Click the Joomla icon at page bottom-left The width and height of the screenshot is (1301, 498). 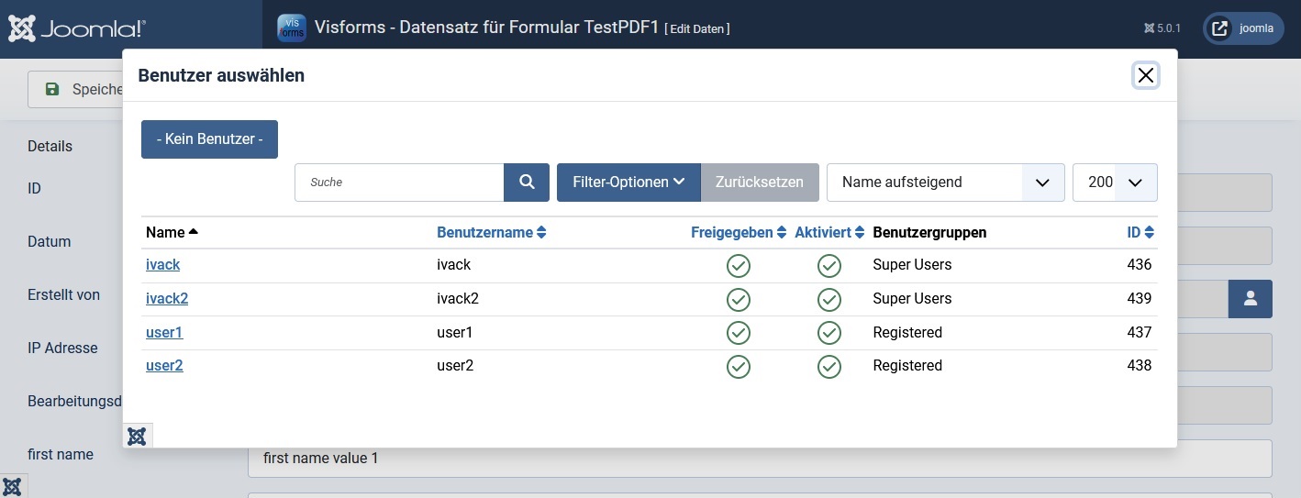pyautogui.click(x=13, y=486)
